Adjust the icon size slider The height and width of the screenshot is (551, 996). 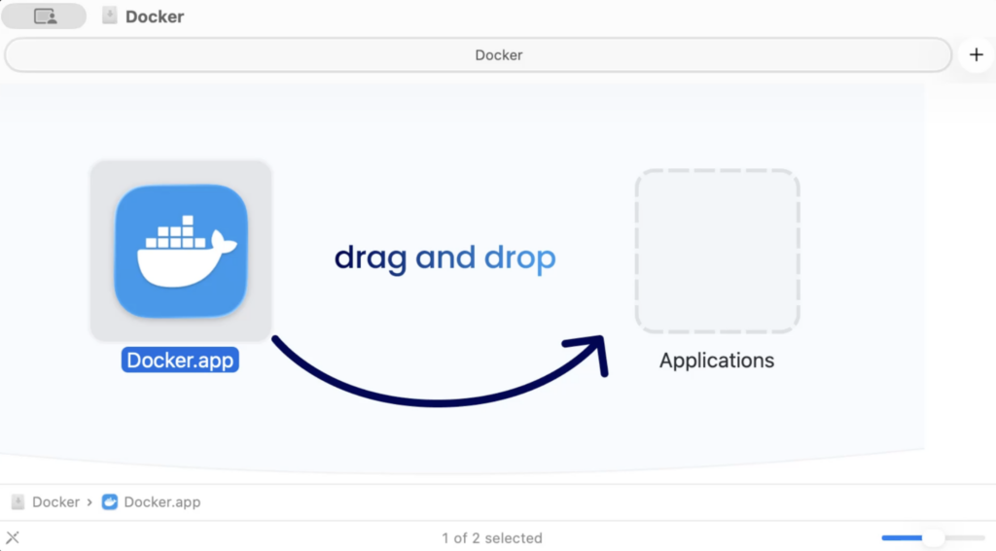click(x=933, y=537)
